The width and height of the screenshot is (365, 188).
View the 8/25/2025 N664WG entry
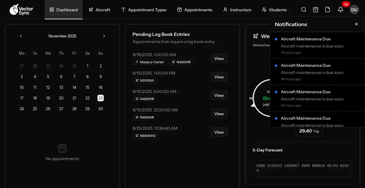219,132
